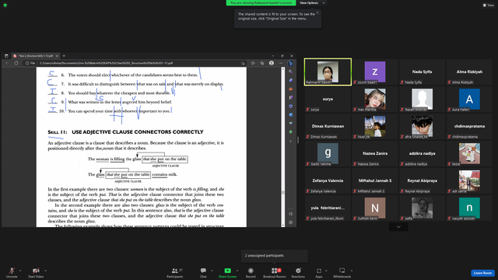Click the adzikra nadiya participant tile
Image resolution: width=498 pixels, height=280 pixels.
pyautogui.click(x=422, y=154)
